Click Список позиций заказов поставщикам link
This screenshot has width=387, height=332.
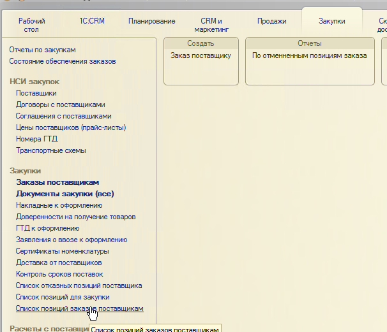coord(79,308)
